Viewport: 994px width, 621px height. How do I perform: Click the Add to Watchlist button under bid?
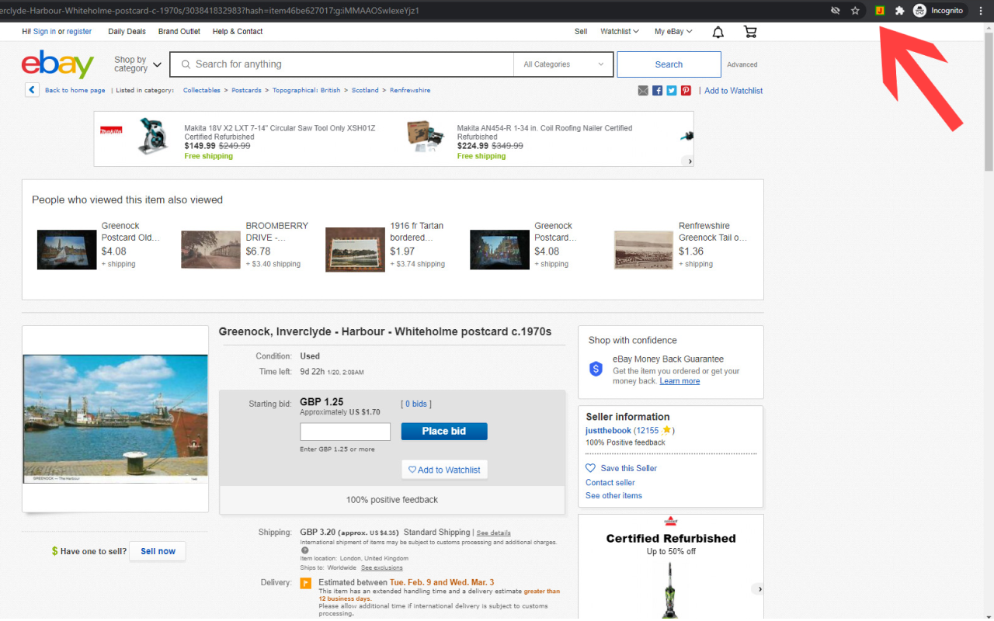pos(444,470)
